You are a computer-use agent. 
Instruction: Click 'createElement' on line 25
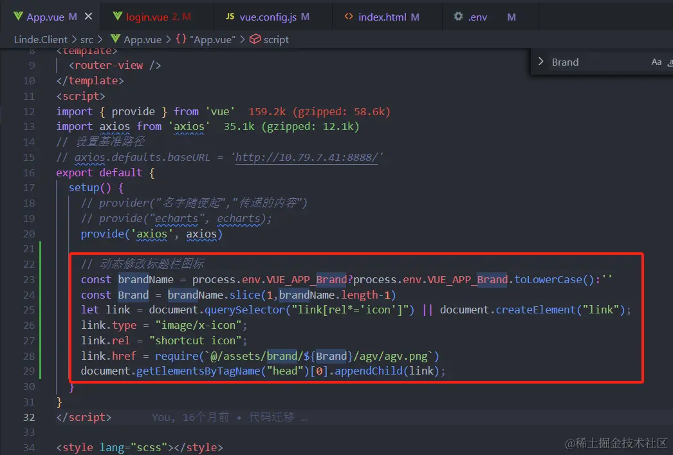pyautogui.click(x=536, y=310)
